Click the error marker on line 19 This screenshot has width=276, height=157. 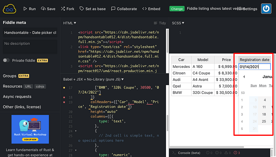pos(64,102)
